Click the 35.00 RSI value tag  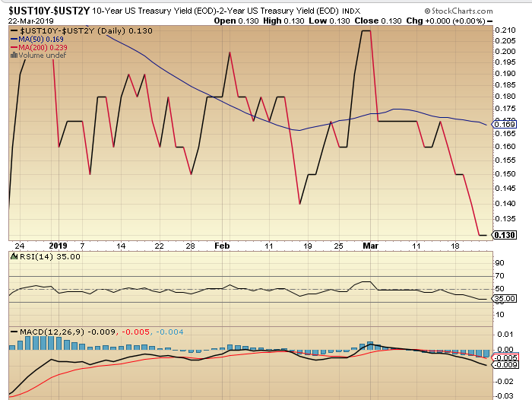504,298
